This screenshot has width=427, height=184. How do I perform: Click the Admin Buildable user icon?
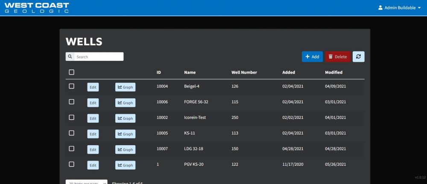[380, 8]
